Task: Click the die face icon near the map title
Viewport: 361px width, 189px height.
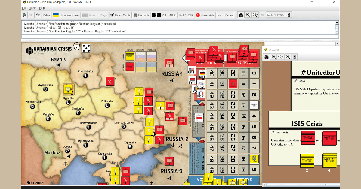Action: pos(86,48)
